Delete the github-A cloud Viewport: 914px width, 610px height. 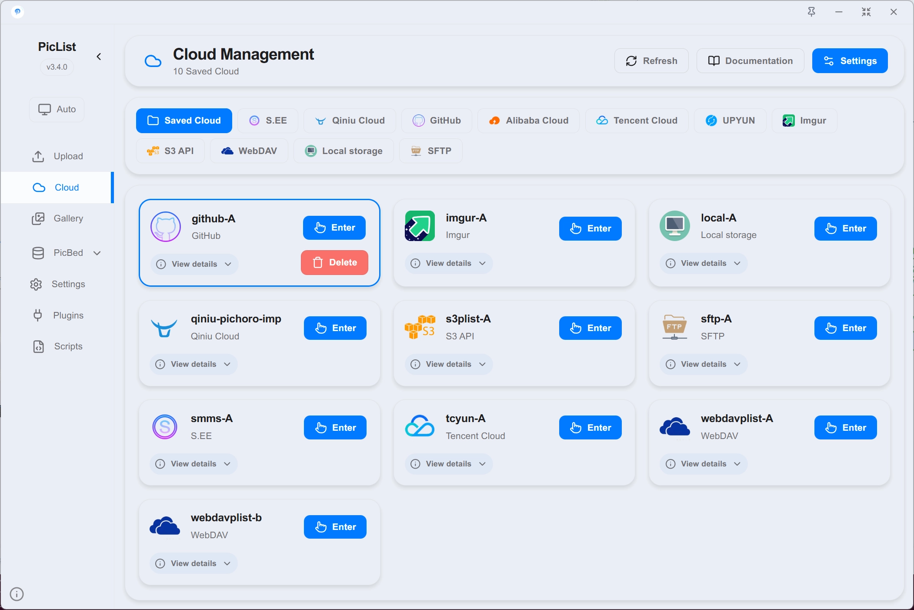pos(334,262)
